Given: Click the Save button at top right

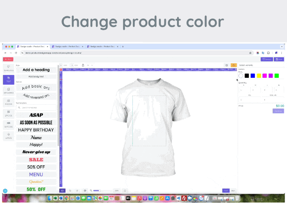Looking at the screenshot, I should [279, 59].
